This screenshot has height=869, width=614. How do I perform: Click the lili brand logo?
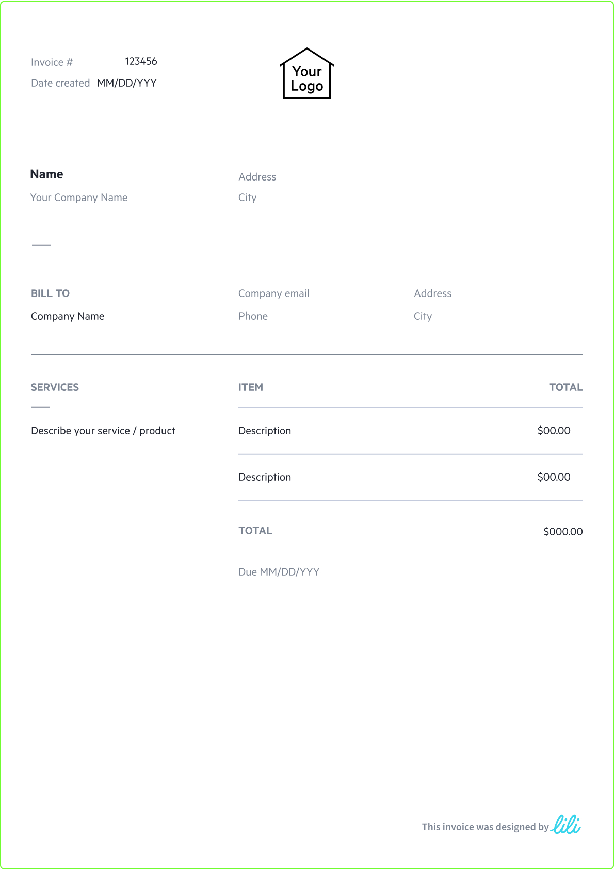[566, 825]
